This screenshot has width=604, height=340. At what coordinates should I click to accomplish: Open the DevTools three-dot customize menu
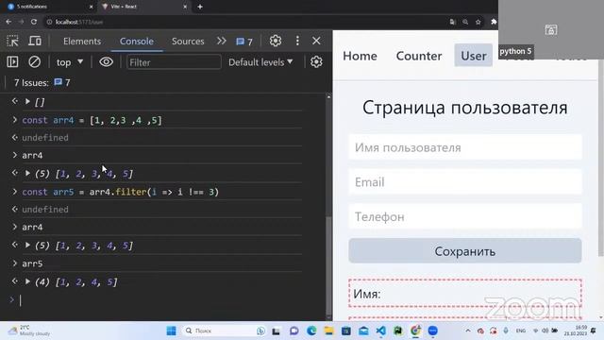(x=297, y=41)
